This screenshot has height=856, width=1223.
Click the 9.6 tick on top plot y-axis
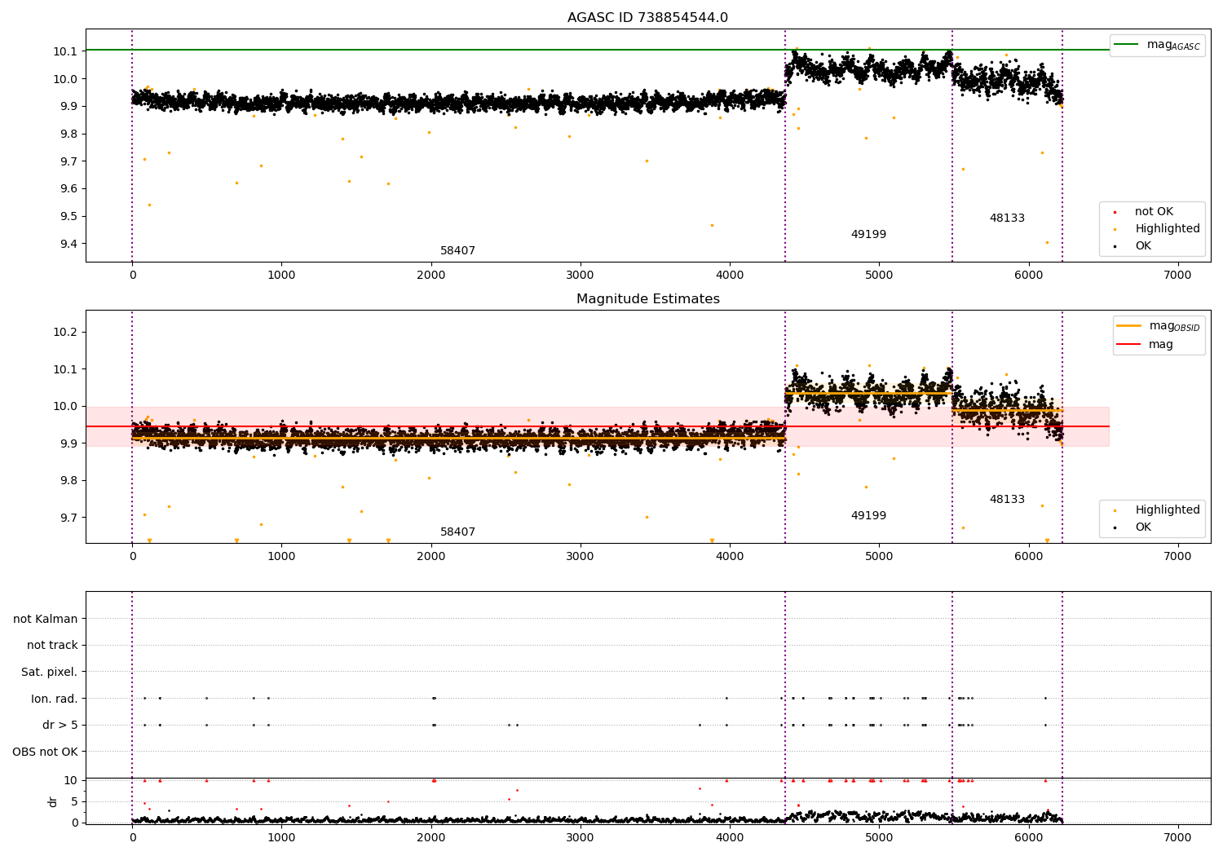(67, 188)
